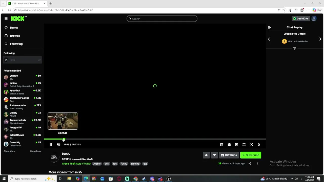This screenshot has height=182, width=324.
Task: Go to the Home page
Action: (14, 28)
